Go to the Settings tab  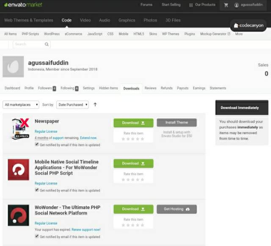pyautogui.click(x=88, y=88)
